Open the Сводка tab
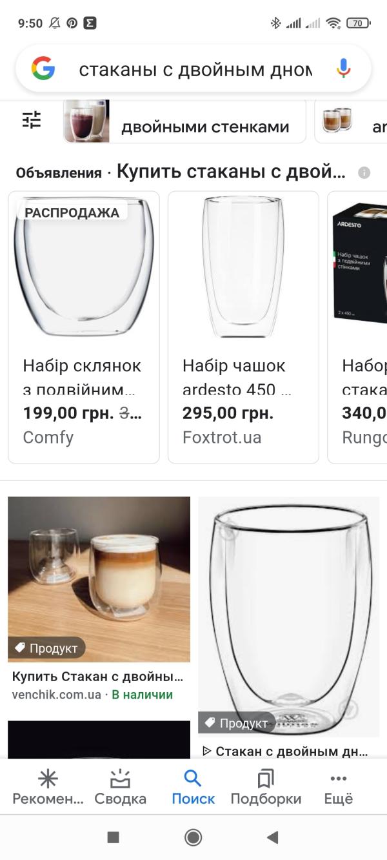 coord(121,788)
